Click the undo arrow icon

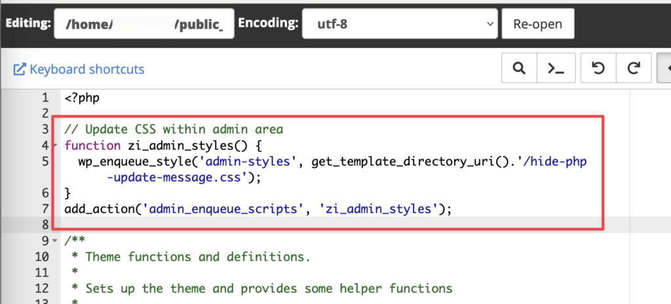pyautogui.click(x=598, y=68)
